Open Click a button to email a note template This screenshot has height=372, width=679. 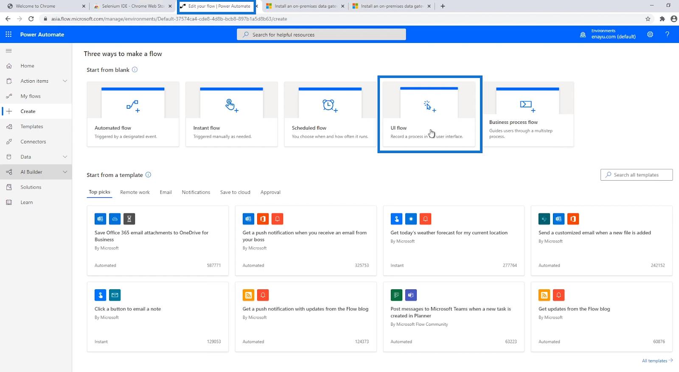[158, 317]
